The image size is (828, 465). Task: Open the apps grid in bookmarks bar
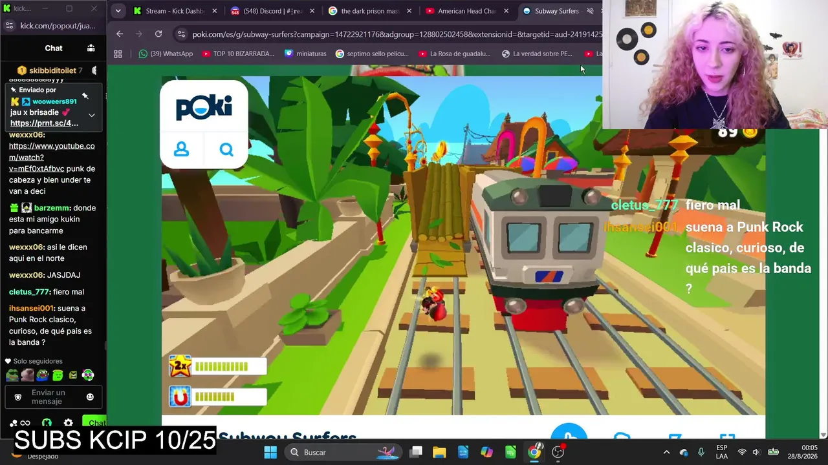pos(118,54)
